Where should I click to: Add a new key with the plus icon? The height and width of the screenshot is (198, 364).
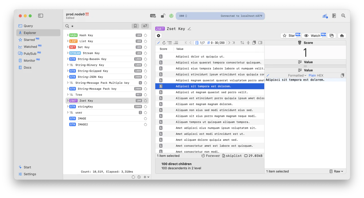(x=145, y=177)
